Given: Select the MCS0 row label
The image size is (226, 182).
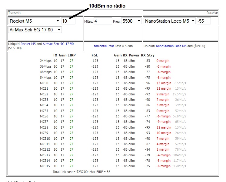Looking at the screenshot, I should 44,83.
